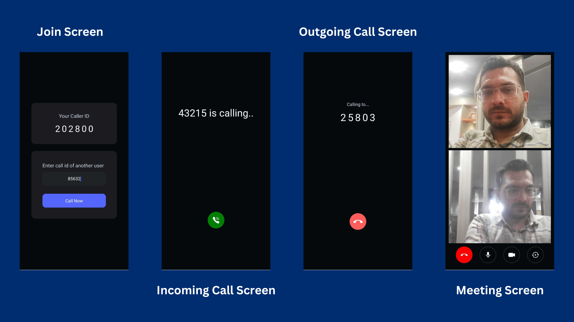574x322 pixels.
Task: Click the Call Now button
Action: pyautogui.click(x=74, y=201)
